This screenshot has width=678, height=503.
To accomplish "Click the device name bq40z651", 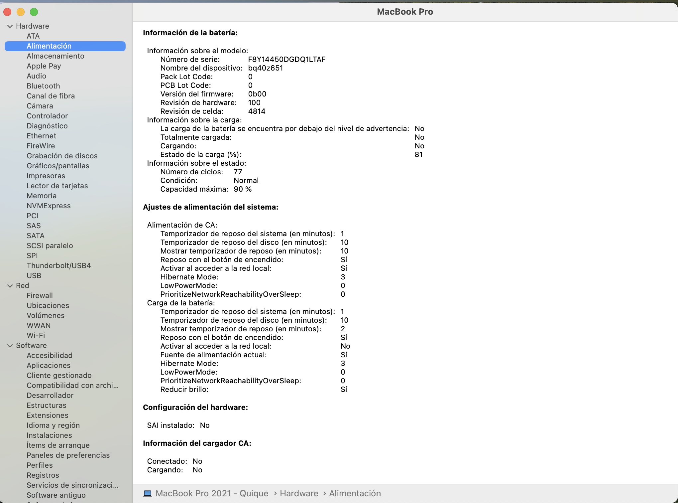I will click(x=266, y=68).
